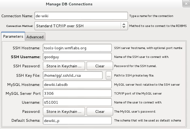Focus the Connection Name field
The height and width of the screenshot is (129, 190).
tap(81, 16)
